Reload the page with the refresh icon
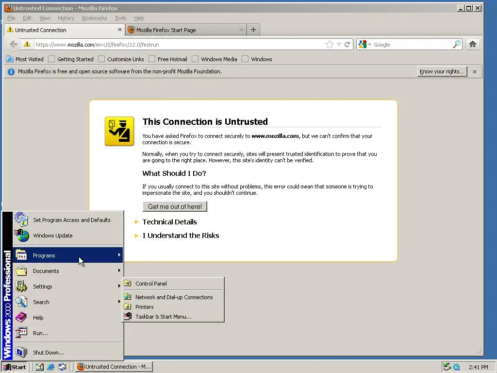 (348, 44)
